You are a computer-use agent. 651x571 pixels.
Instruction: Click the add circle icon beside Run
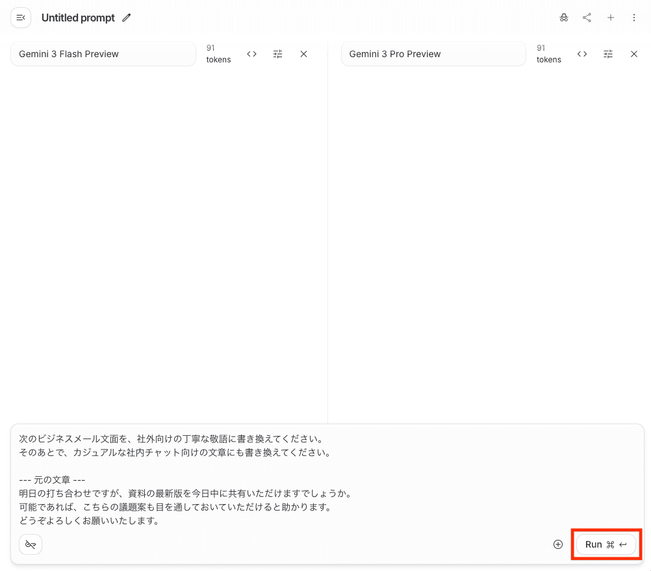point(558,544)
